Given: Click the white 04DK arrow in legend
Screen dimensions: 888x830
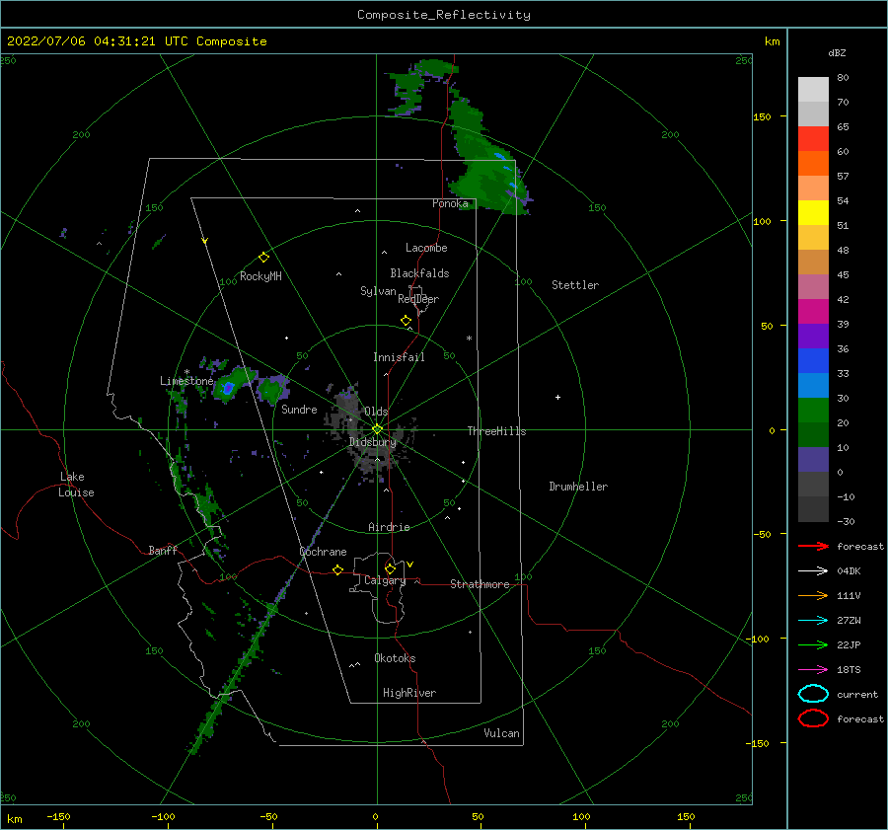Looking at the screenshot, I should (813, 570).
